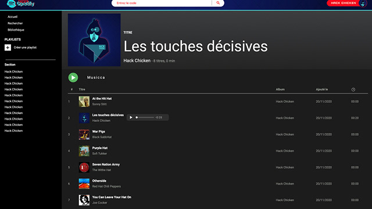Click artist 'Red Hat Chili Peppers'
The image size is (372, 209).
(106, 186)
